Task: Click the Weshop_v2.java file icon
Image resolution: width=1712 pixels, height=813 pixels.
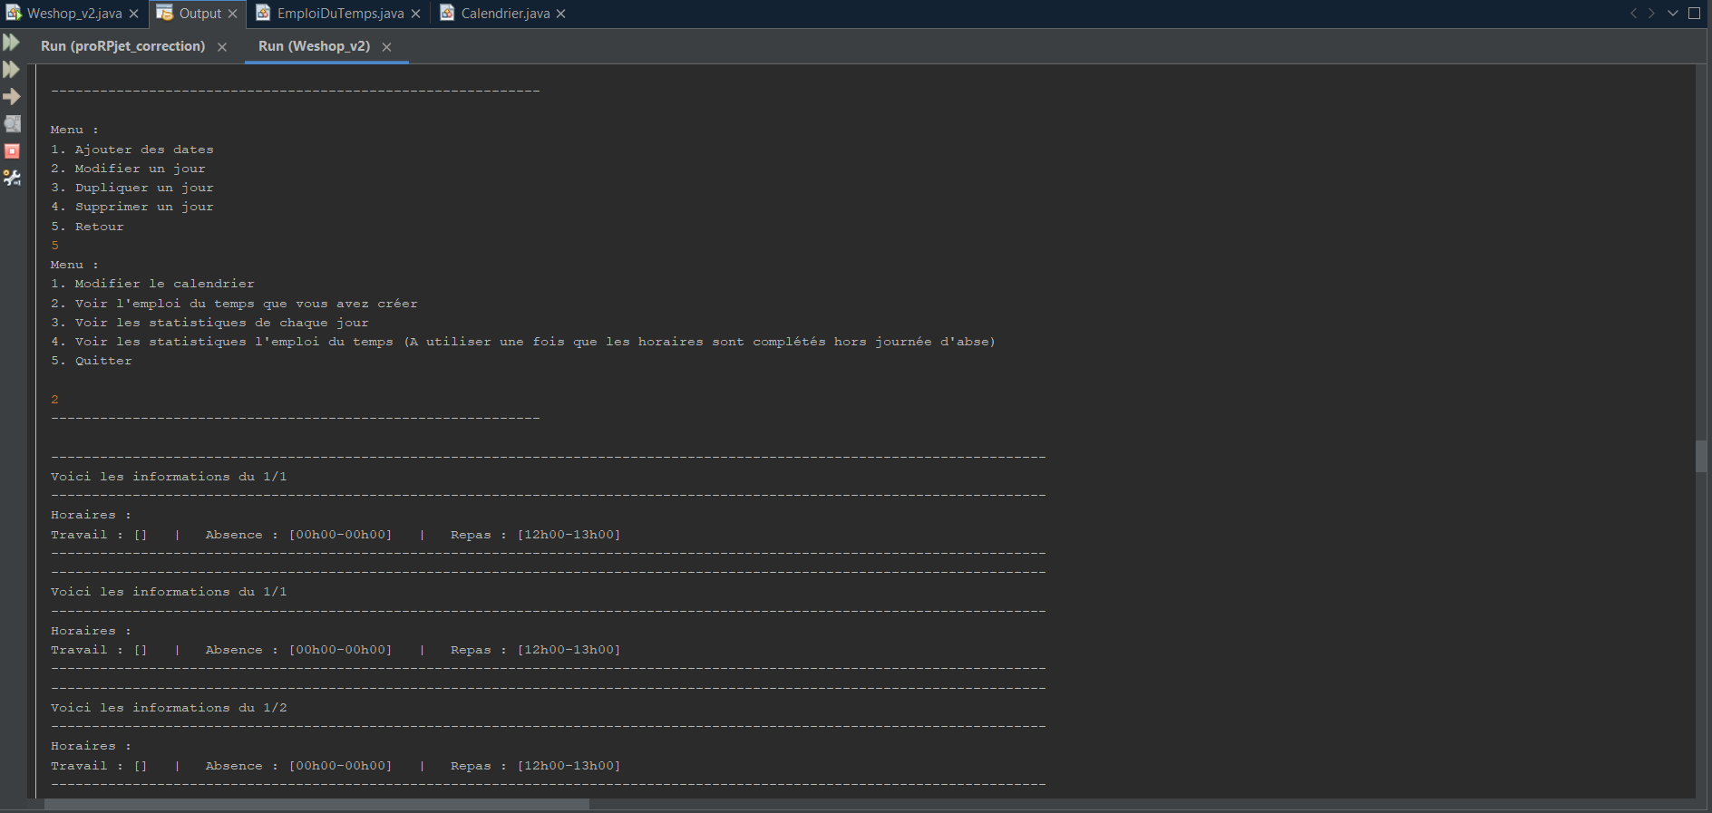Action: (x=14, y=14)
